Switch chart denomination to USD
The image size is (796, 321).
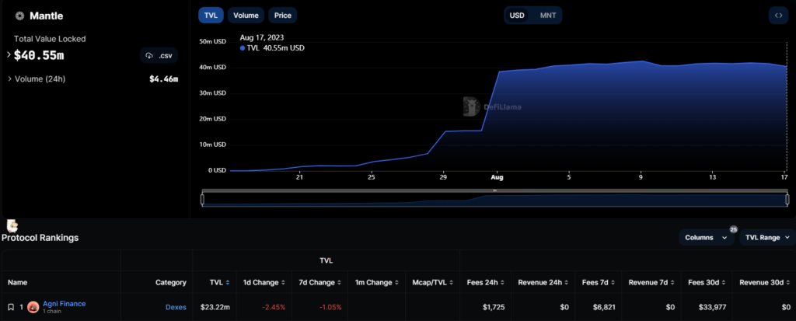point(517,16)
